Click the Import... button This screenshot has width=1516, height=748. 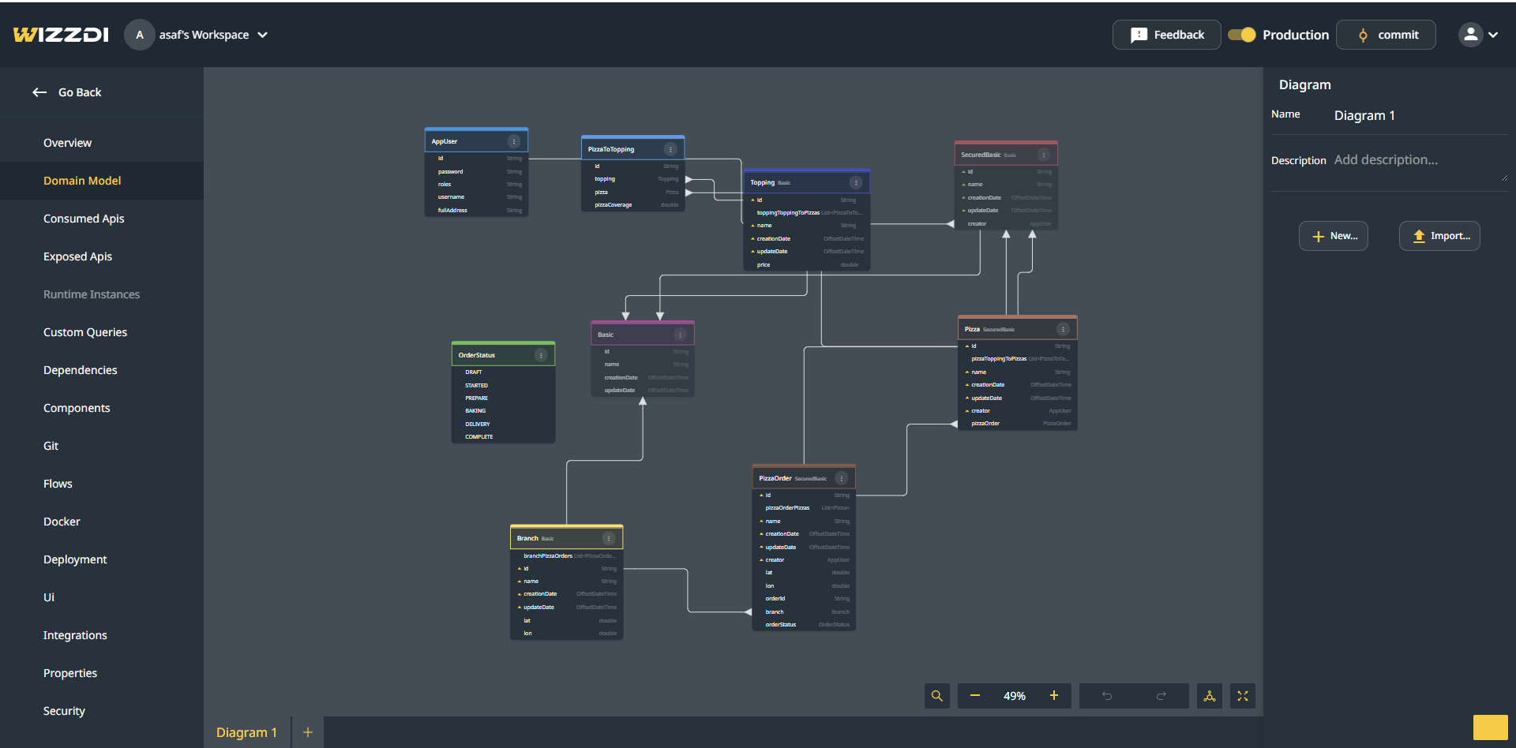pos(1439,236)
